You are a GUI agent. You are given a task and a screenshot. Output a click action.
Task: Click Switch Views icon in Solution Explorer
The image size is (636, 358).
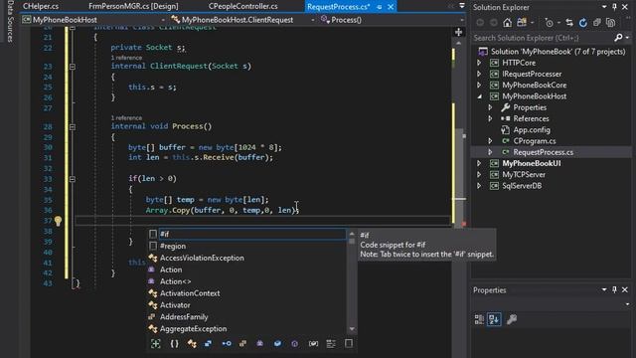tap(522, 23)
